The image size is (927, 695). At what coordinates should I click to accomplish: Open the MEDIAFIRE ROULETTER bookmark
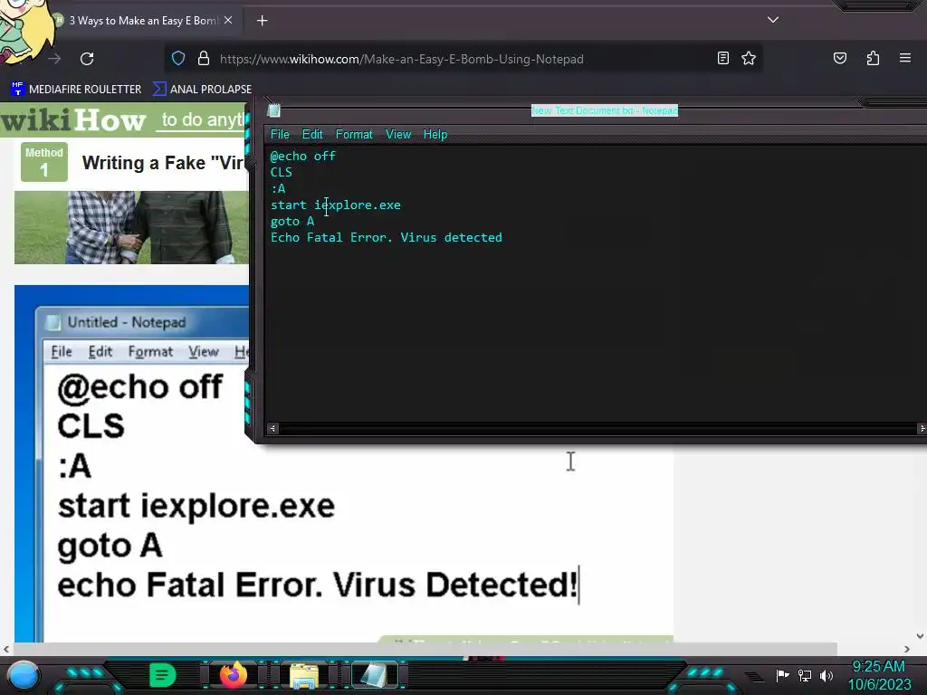pos(76,90)
